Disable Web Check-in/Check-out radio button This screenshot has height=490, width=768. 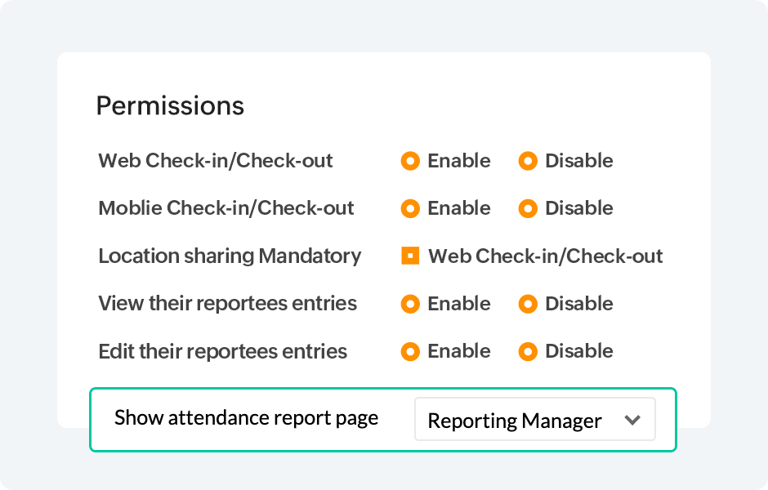(528, 161)
